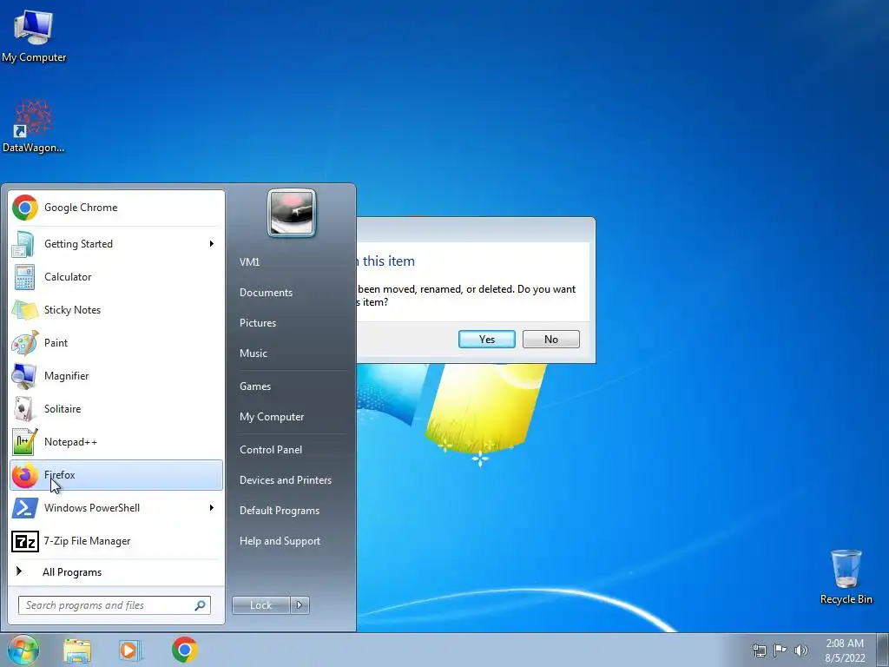Select the DataWagon desktop shortcut
889x667 pixels.
tap(34, 126)
